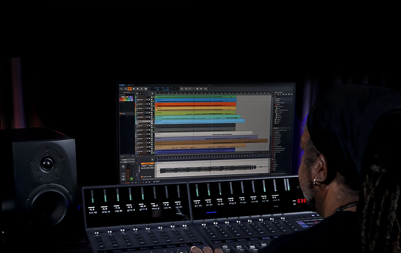The height and width of the screenshot is (253, 401).
Task: Select the first project tab at top left
Action: tap(122, 85)
